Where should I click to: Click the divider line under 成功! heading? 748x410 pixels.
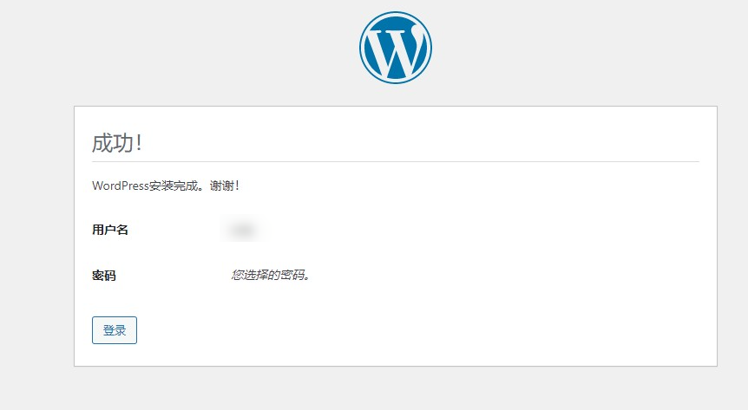pos(395,161)
